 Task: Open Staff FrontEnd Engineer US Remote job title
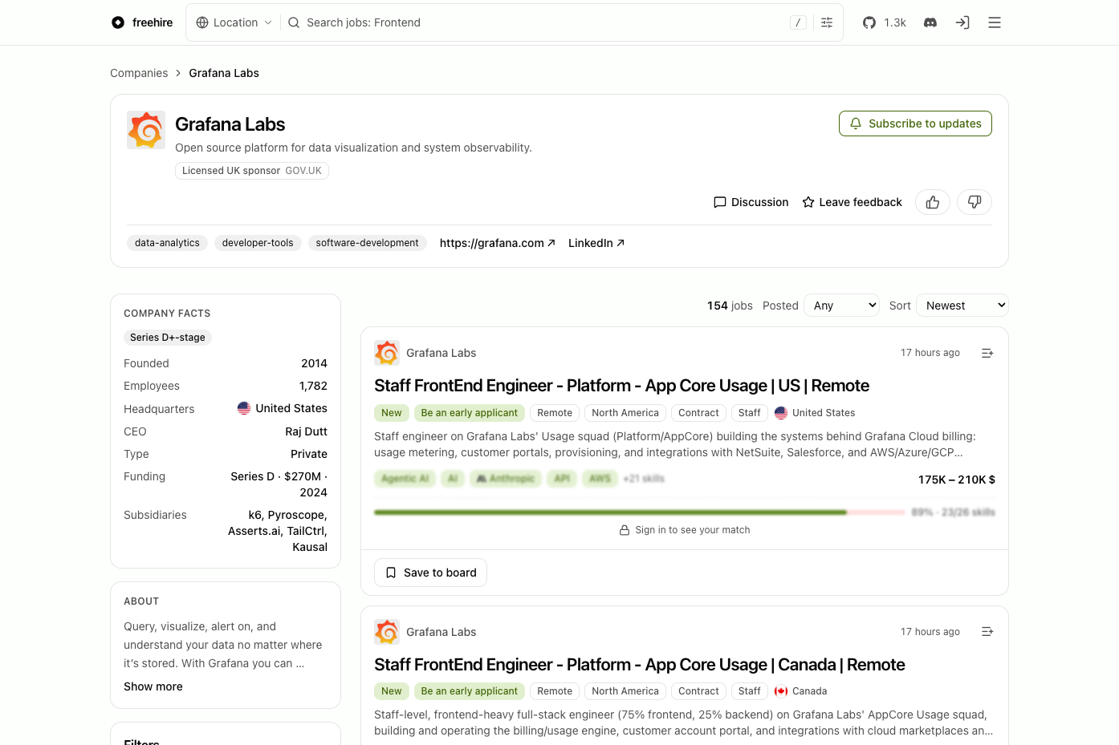621,386
